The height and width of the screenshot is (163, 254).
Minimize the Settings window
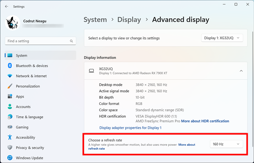(x=224, y=4)
